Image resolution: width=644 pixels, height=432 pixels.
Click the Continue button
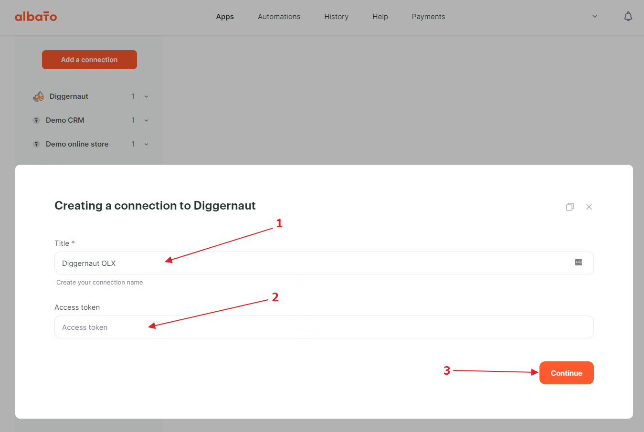point(567,373)
